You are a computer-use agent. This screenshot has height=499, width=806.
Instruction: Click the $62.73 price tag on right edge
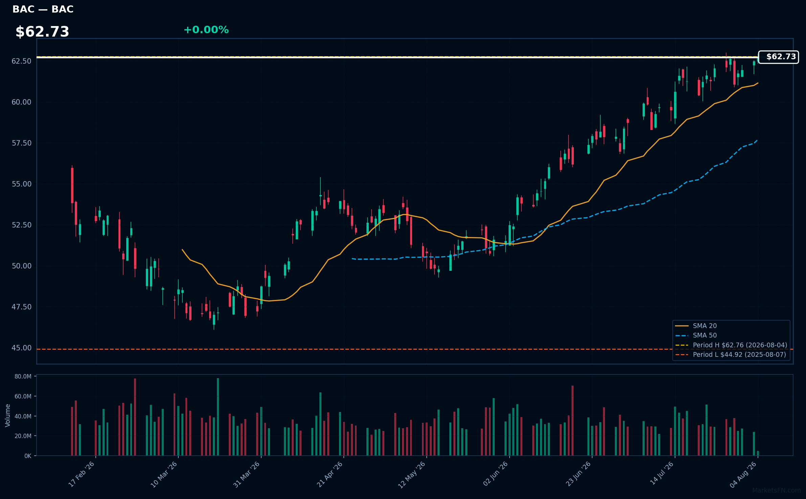[778, 57]
